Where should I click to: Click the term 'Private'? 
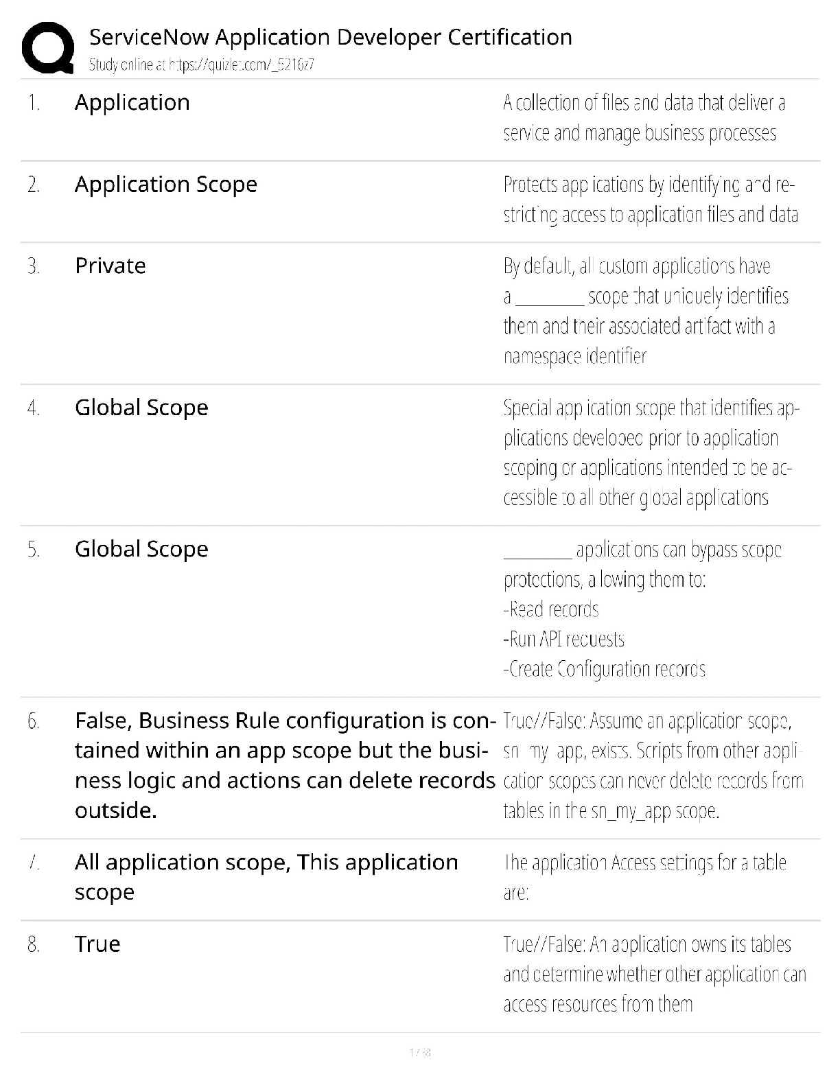tap(110, 266)
